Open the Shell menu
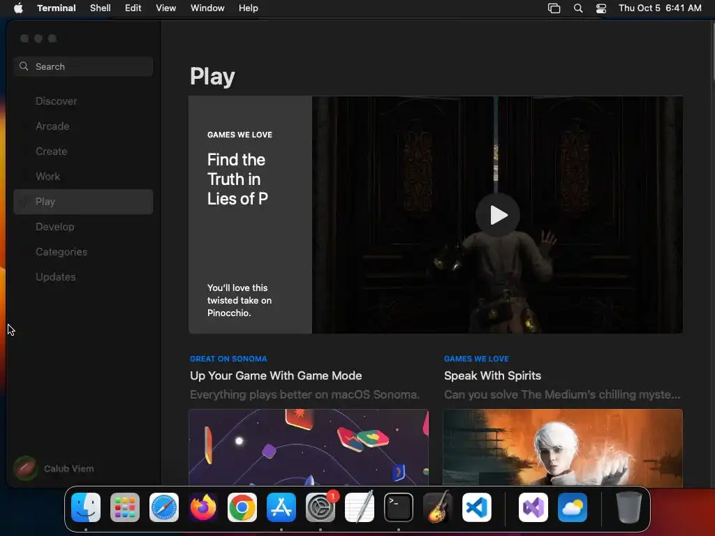The height and width of the screenshot is (536, 715). point(101,8)
